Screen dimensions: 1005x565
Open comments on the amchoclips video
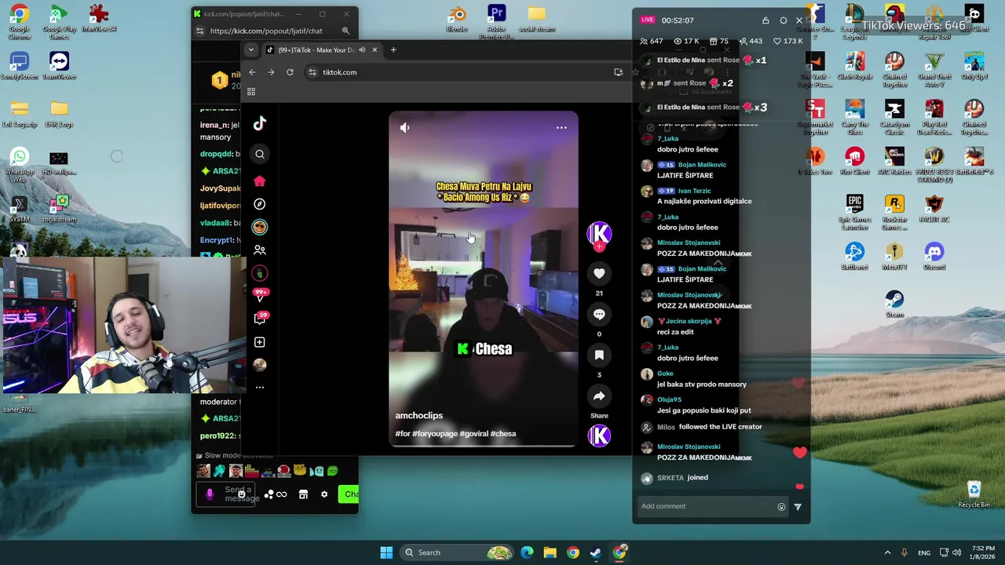point(599,314)
